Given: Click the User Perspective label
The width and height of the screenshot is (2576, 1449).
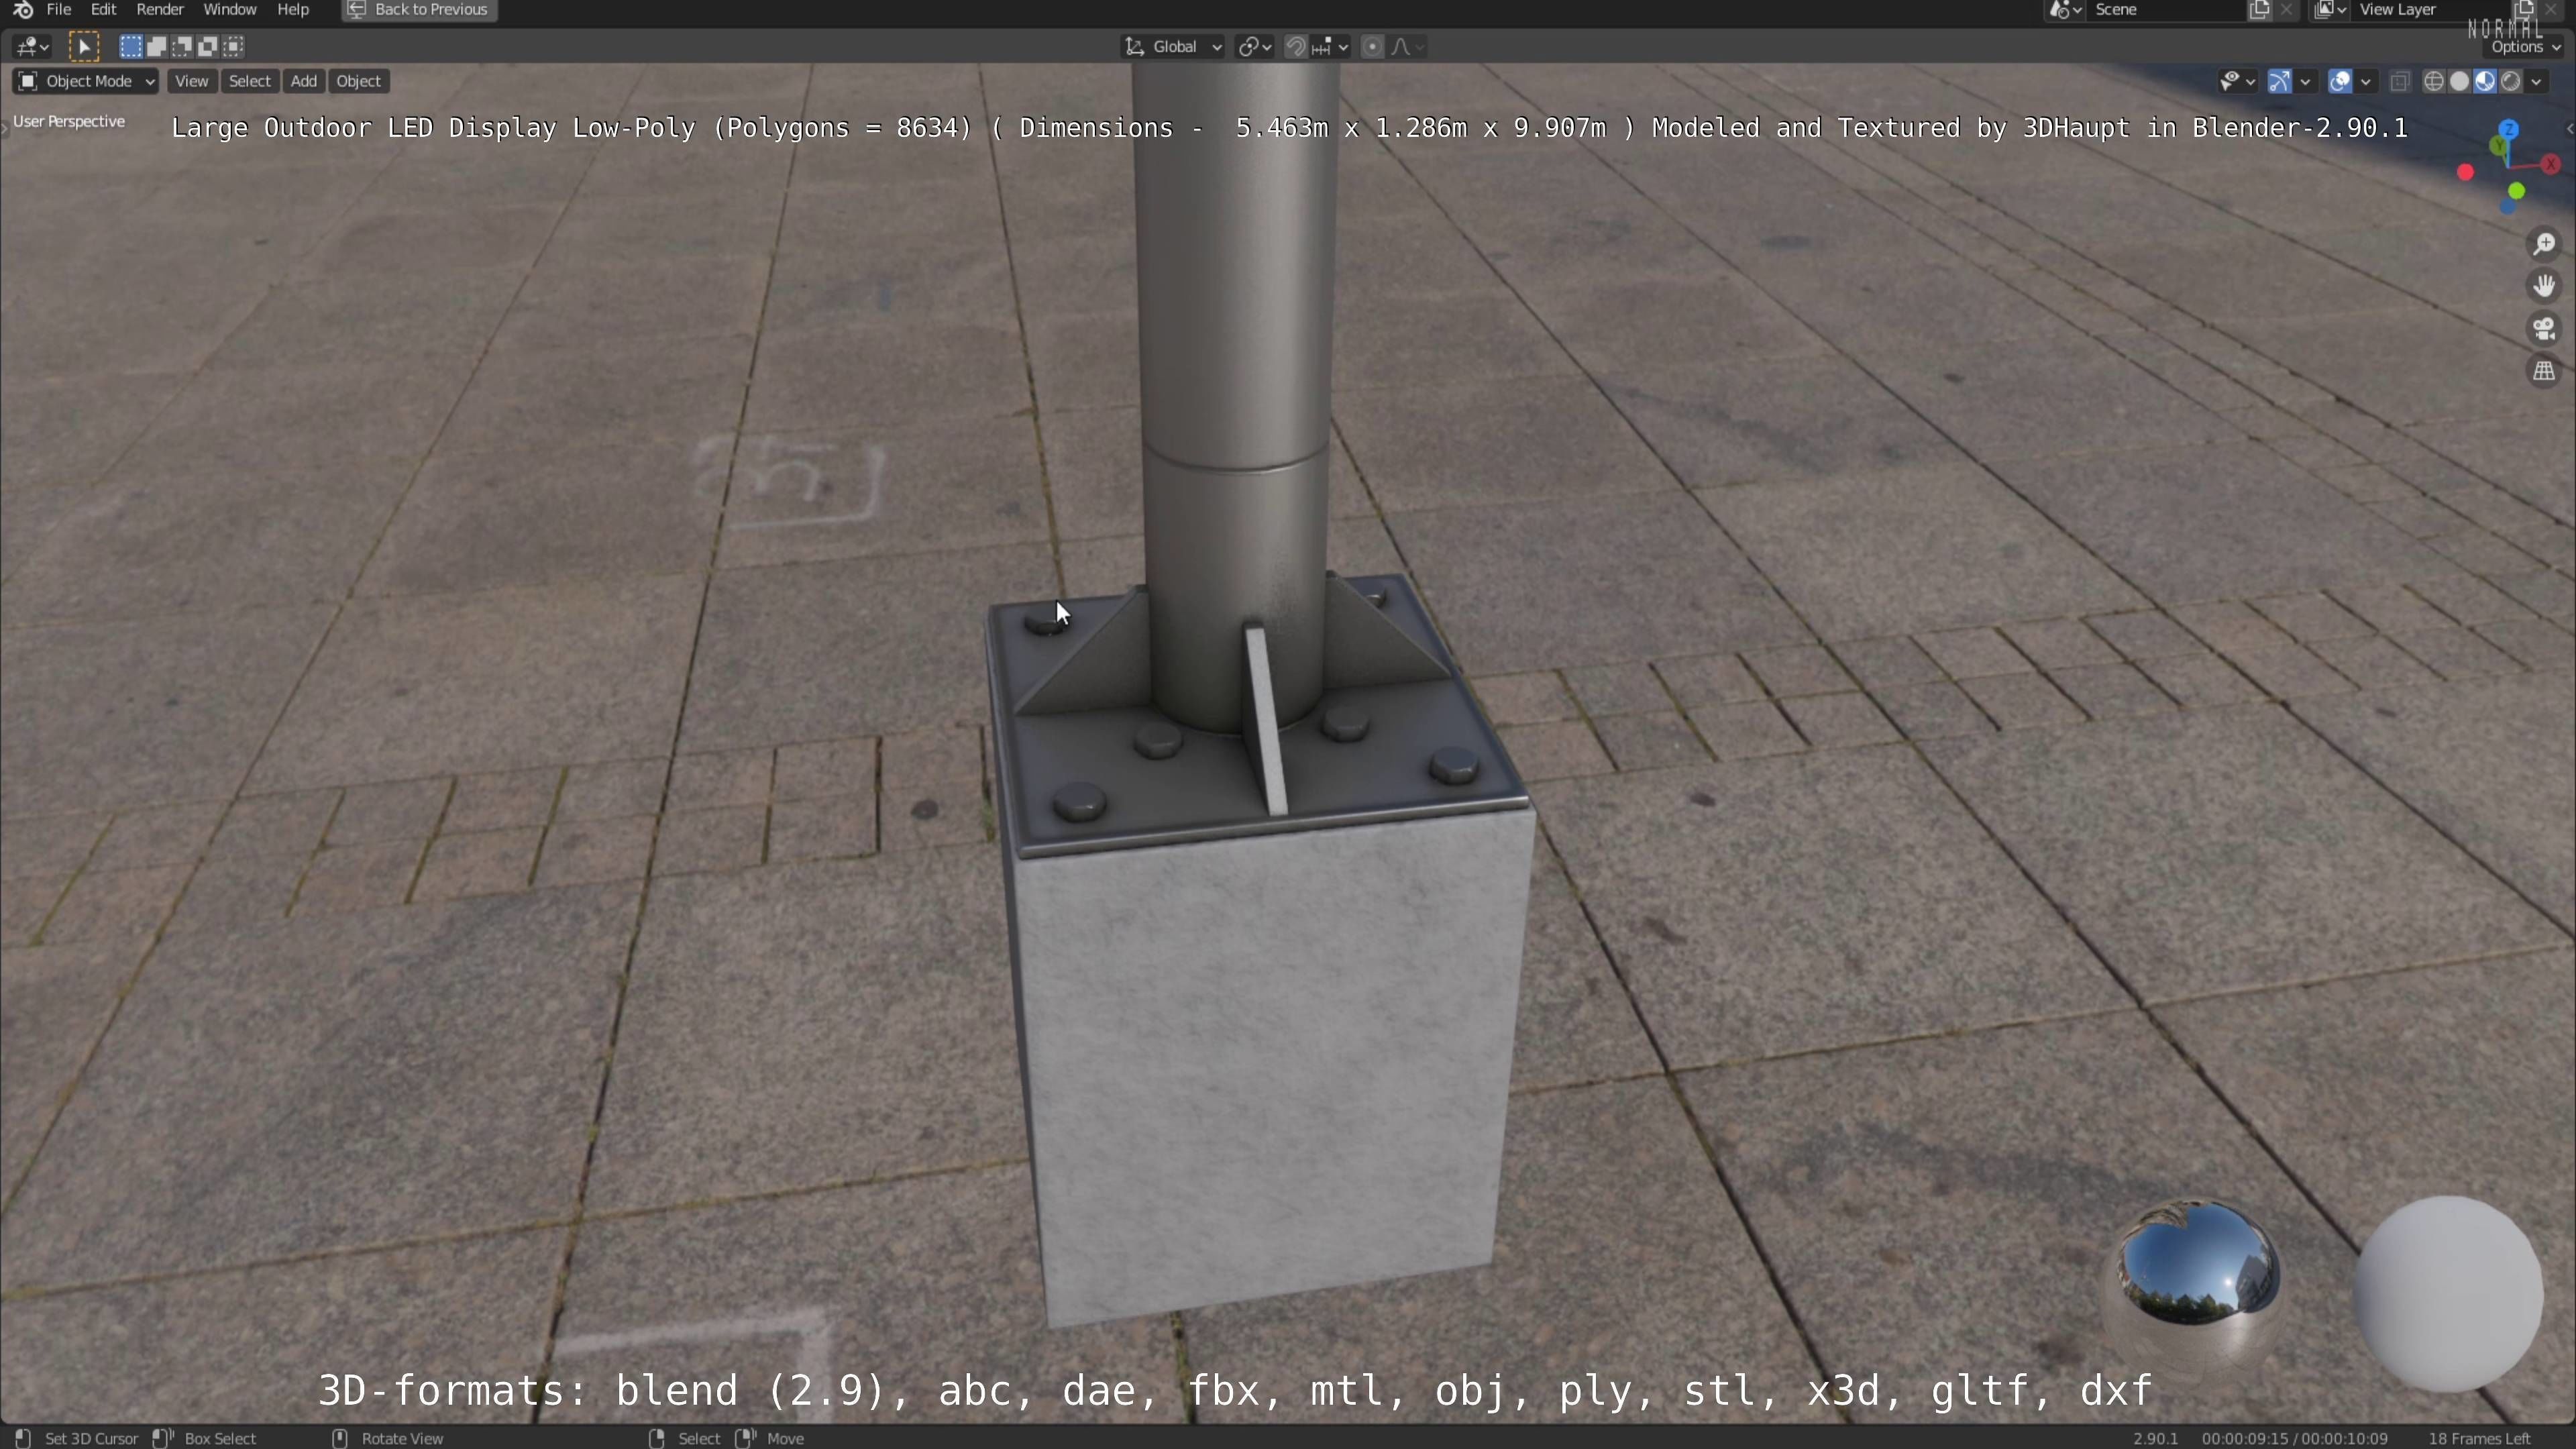Looking at the screenshot, I should pos(69,121).
